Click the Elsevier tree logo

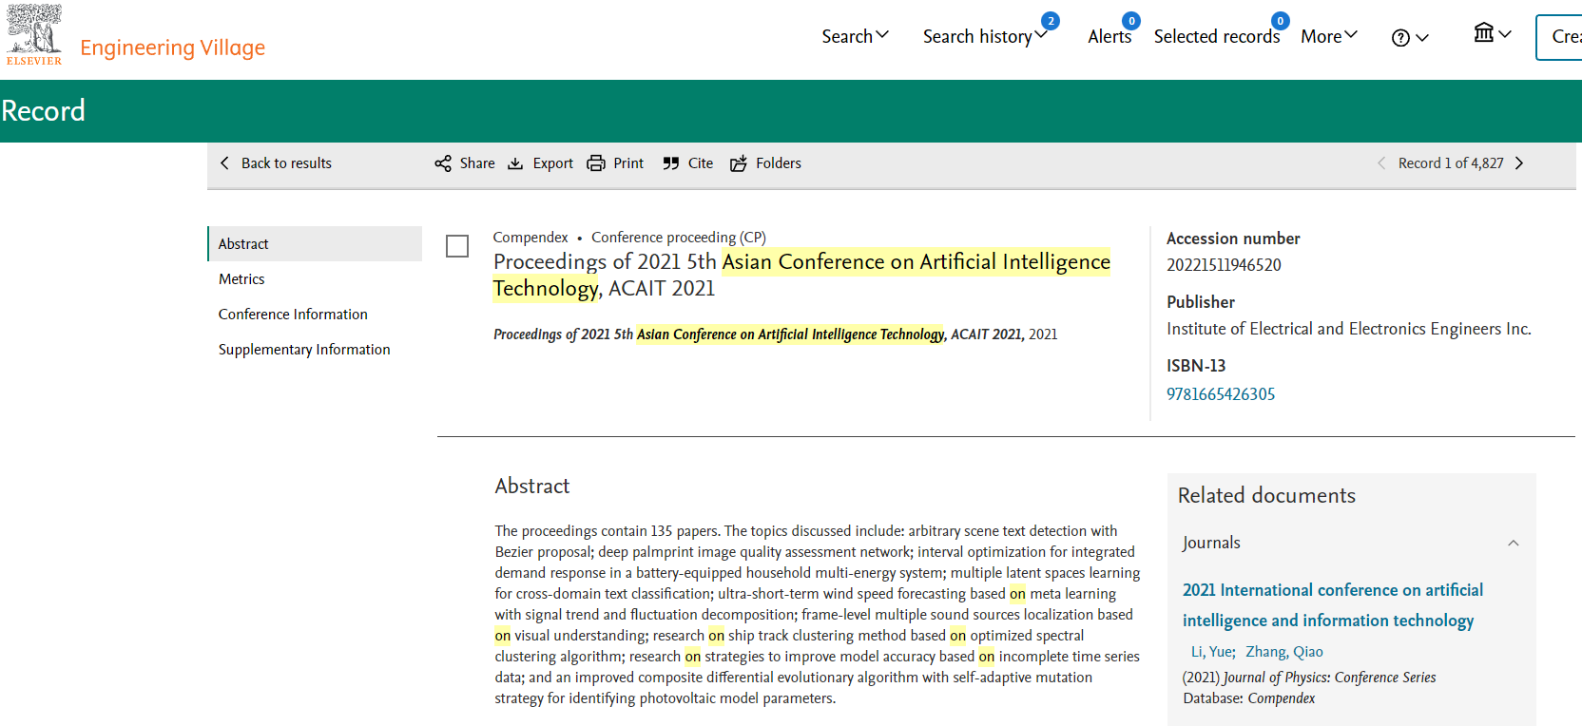pos(34,34)
